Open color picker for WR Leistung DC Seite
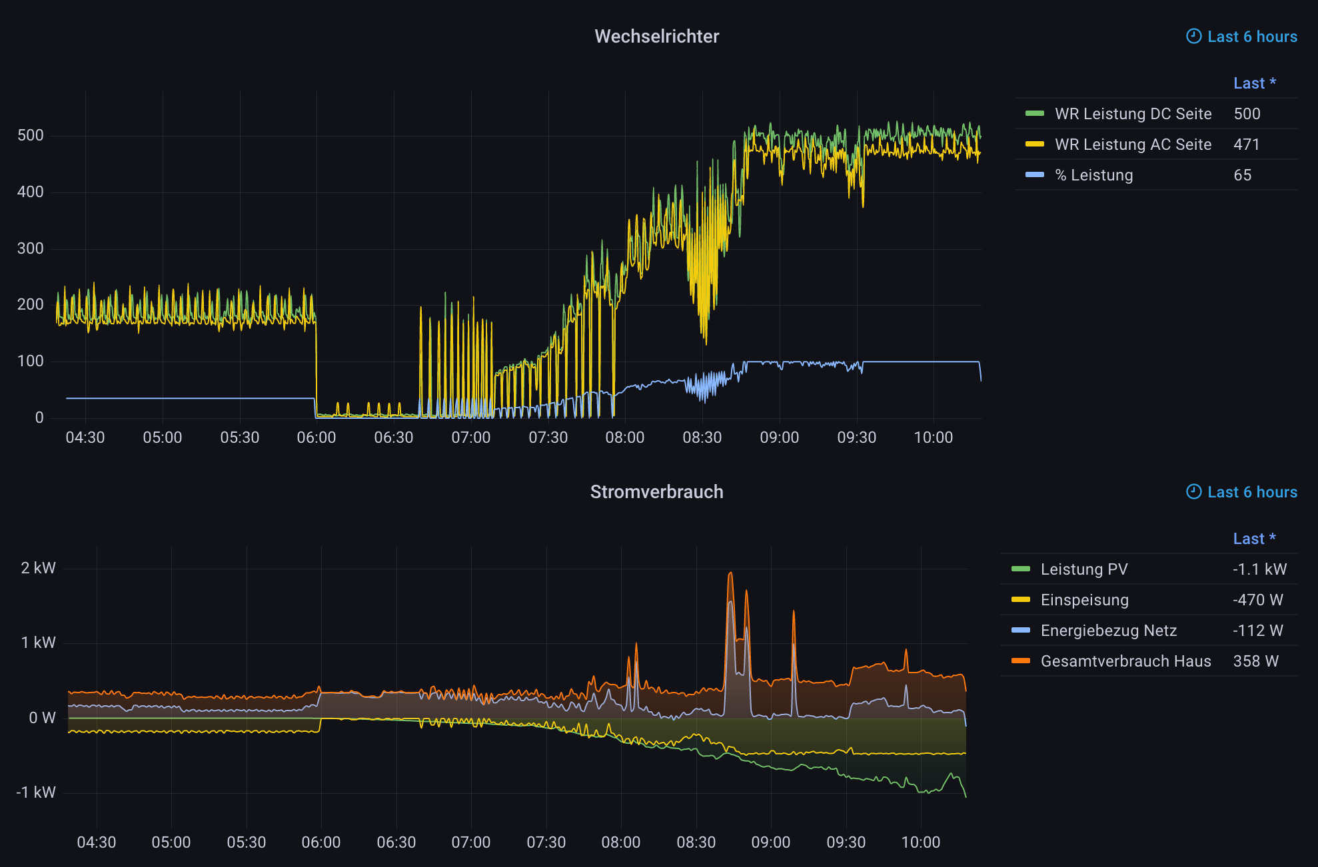This screenshot has height=867, width=1318. (x=1034, y=114)
